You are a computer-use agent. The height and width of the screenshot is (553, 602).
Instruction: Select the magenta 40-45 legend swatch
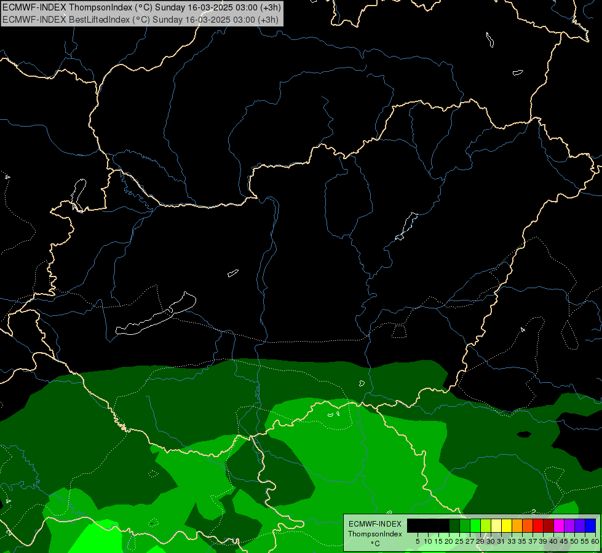click(x=559, y=525)
